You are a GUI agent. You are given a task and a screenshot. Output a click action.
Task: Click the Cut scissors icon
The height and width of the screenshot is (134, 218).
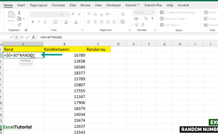[x=19, y=13]
